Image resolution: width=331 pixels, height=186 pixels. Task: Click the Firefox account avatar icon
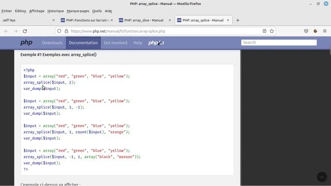(315, 31)
